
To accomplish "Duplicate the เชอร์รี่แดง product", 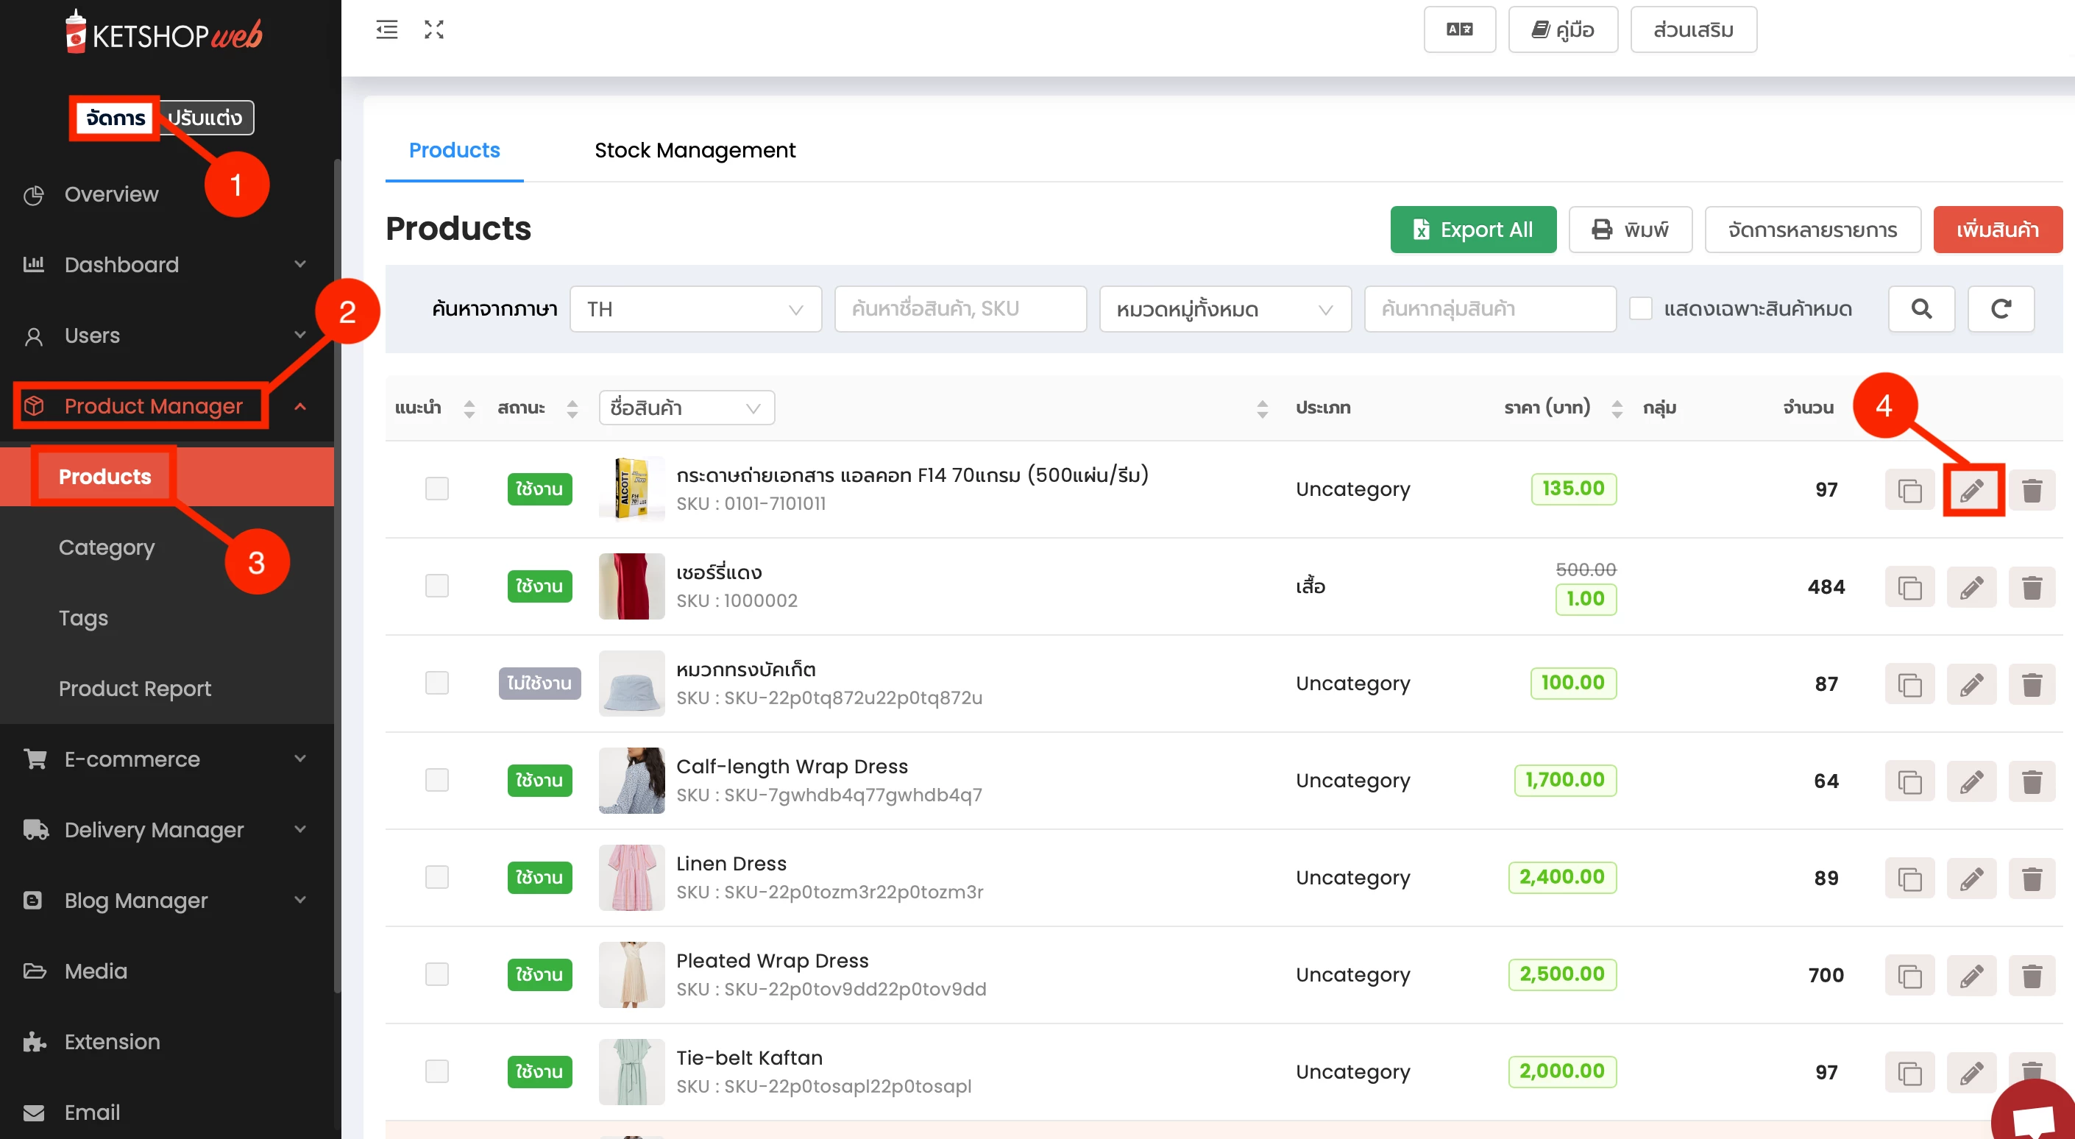I will [1909, 587].
